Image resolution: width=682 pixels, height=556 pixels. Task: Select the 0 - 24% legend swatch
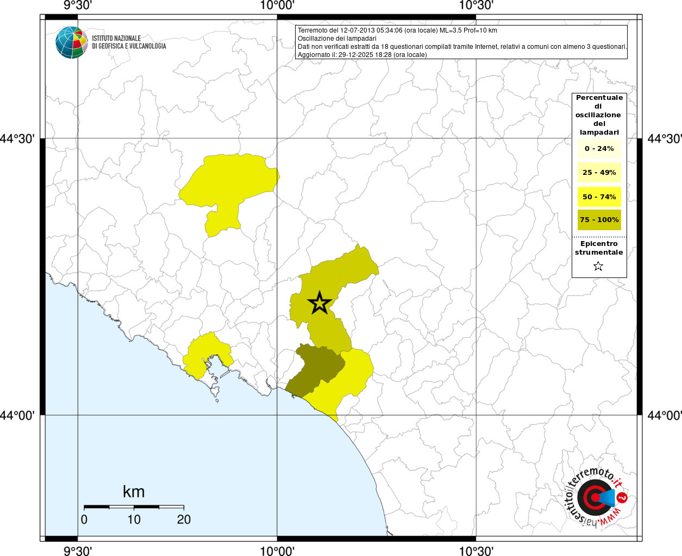[599, 149]
